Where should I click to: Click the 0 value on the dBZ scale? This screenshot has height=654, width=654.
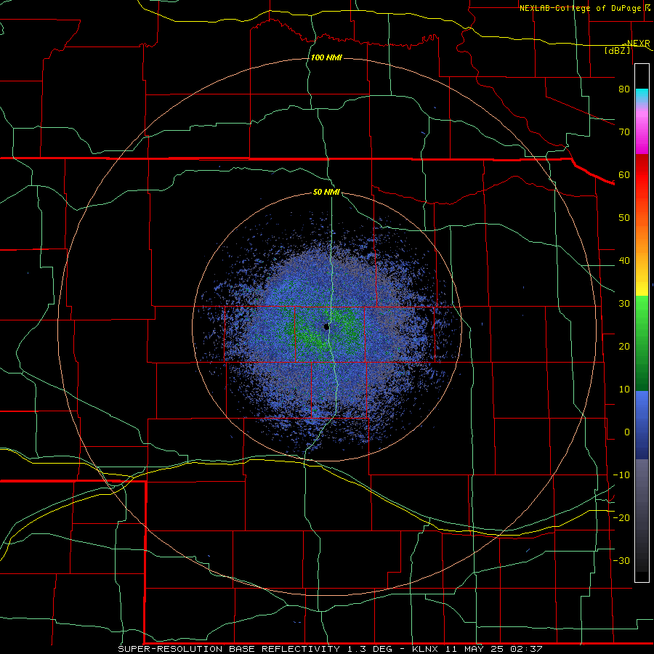coord(627,432)
